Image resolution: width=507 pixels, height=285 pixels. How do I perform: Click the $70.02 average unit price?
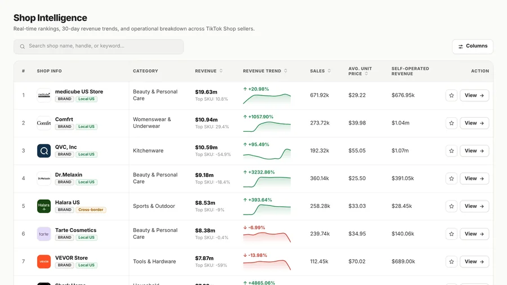[357, 262]
